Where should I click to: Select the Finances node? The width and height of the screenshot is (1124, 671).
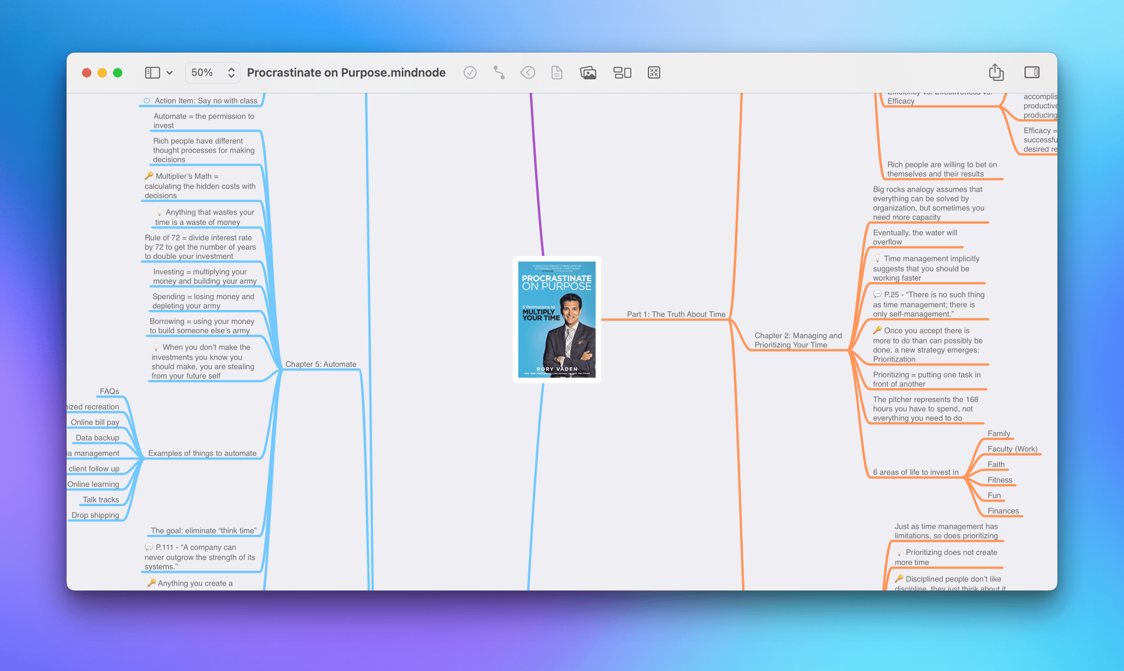tap(1003, 511)
